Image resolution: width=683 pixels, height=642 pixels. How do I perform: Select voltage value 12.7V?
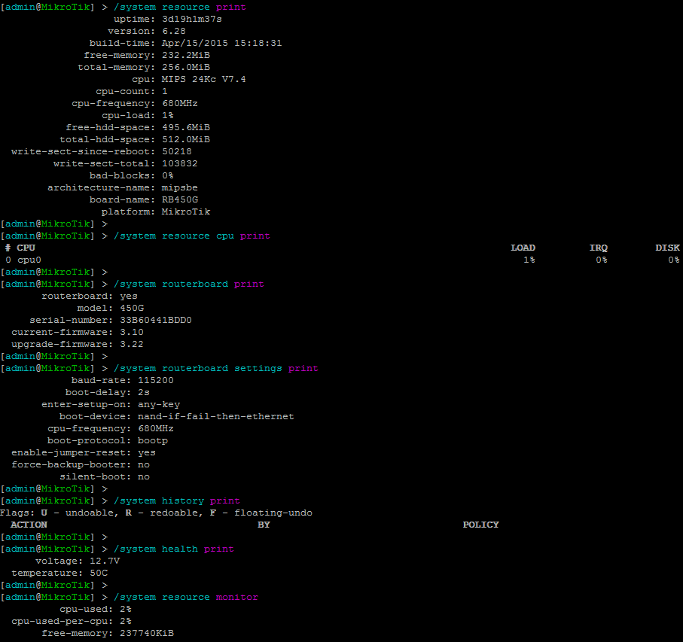pyautogui.click(x=105, y=561)
